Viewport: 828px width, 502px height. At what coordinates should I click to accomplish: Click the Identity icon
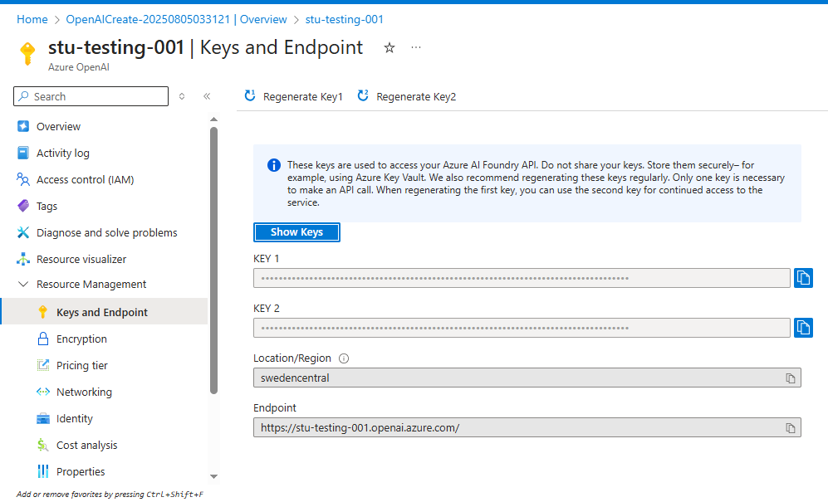point(43,418)
